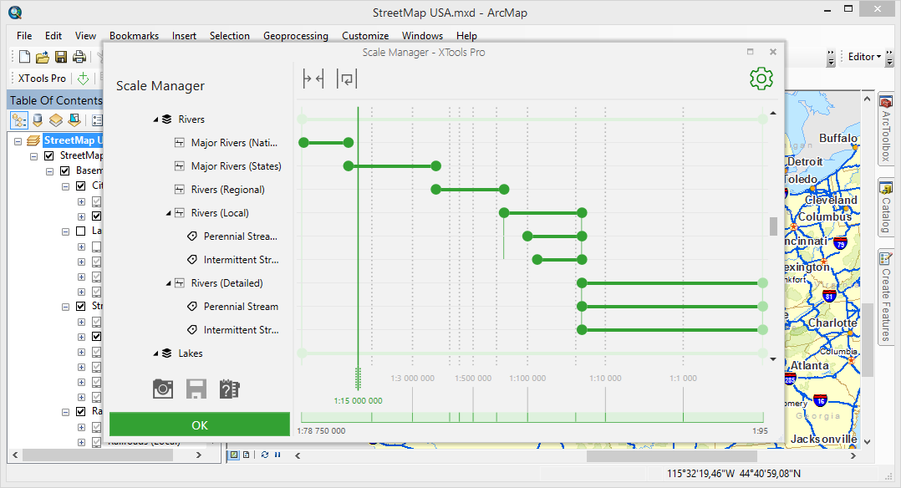Collapse the Rivers (Local) layer
Screen dimensions: 901x488
coord(168,213)
